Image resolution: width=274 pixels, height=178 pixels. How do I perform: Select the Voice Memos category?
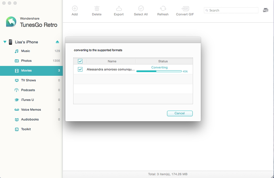pyautogui.click(x=31, y=110)
